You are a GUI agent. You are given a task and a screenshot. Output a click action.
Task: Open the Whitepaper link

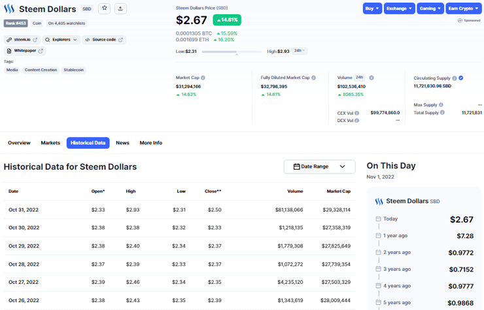[25, 50]
